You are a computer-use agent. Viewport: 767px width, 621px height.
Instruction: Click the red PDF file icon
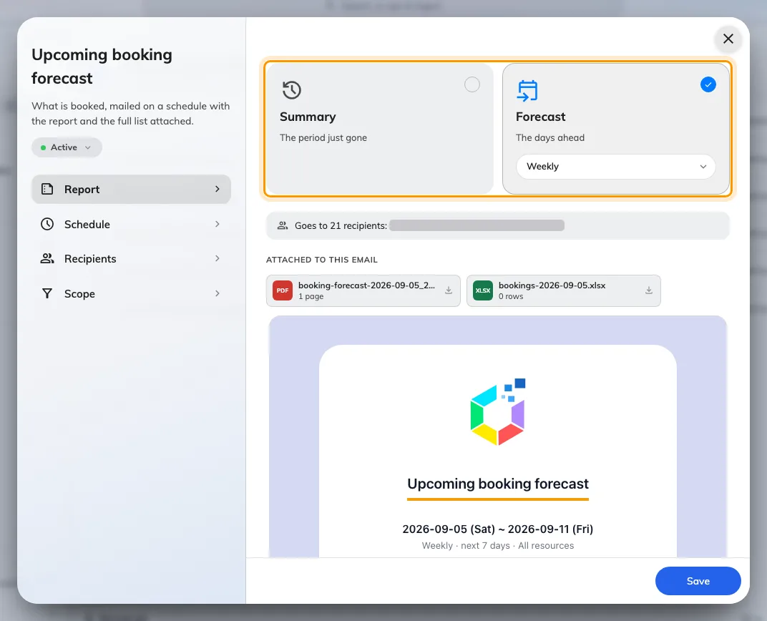click(x=282, y=290)
